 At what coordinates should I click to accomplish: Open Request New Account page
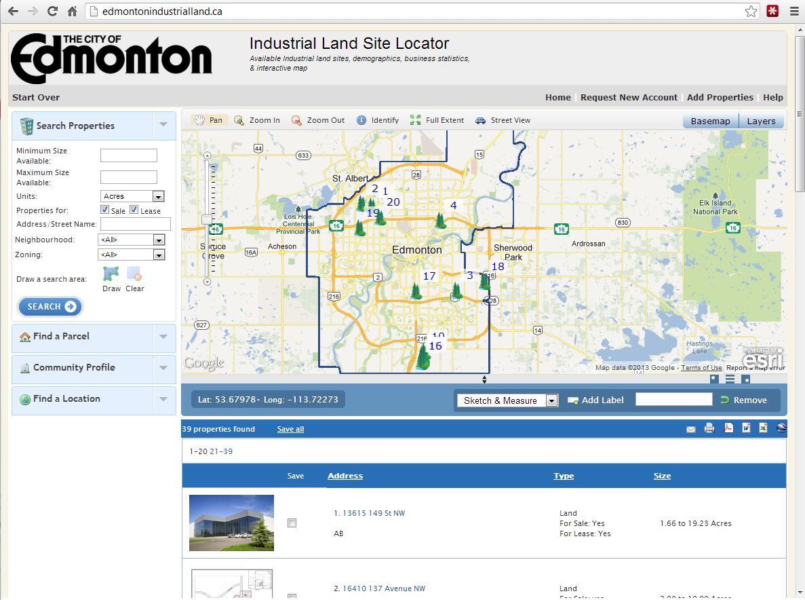[629, 97]
